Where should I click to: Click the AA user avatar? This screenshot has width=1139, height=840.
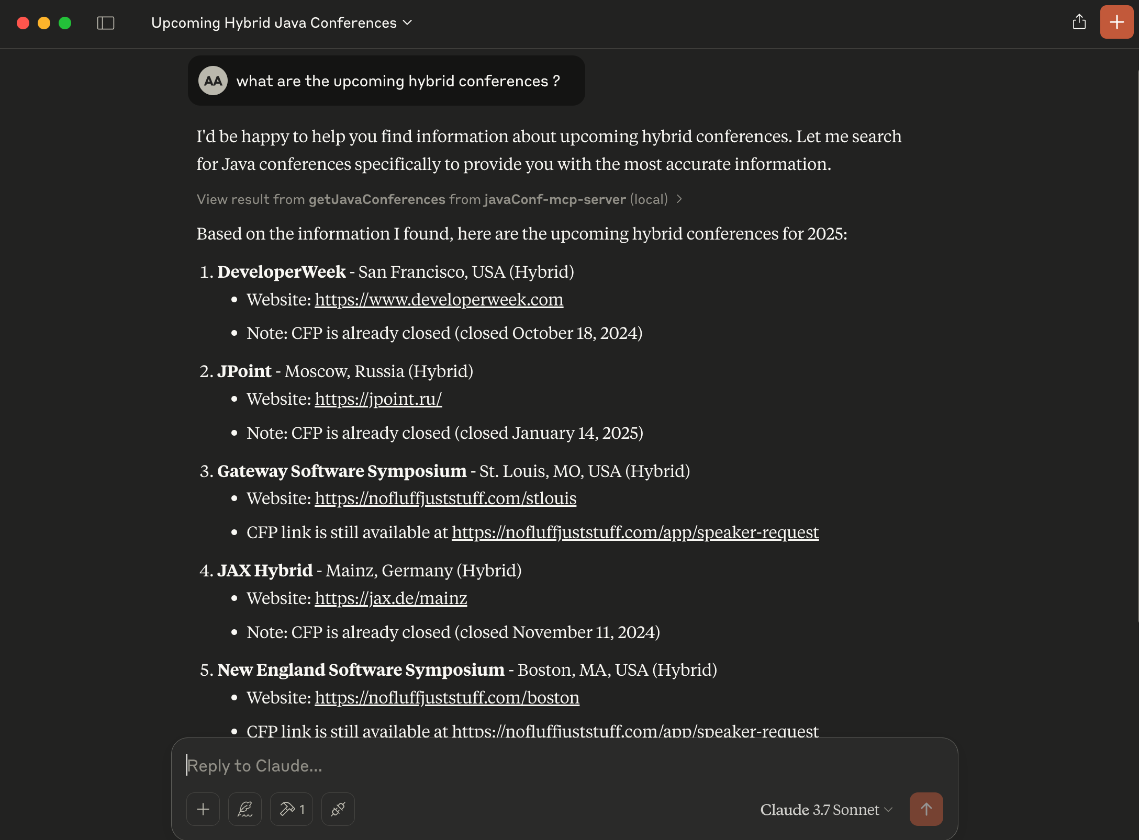[213, 81]
